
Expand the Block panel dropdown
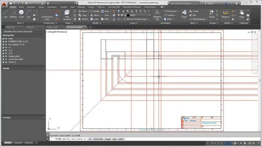pyautogui.click(x=194, y=23)
